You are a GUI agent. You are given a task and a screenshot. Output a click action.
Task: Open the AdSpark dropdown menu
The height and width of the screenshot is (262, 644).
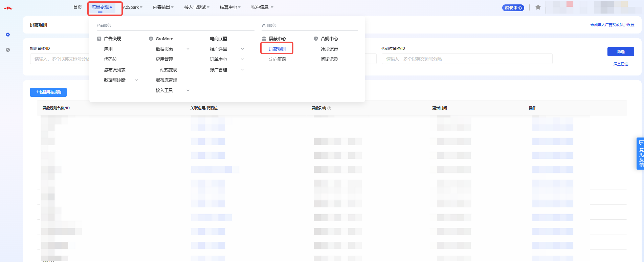pos(132,7)
